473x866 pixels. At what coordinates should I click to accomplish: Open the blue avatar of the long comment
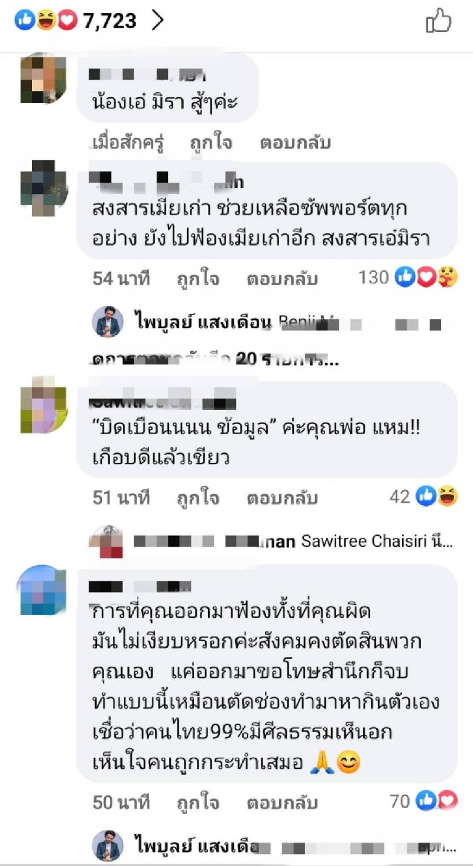click(x=43, y=590)
